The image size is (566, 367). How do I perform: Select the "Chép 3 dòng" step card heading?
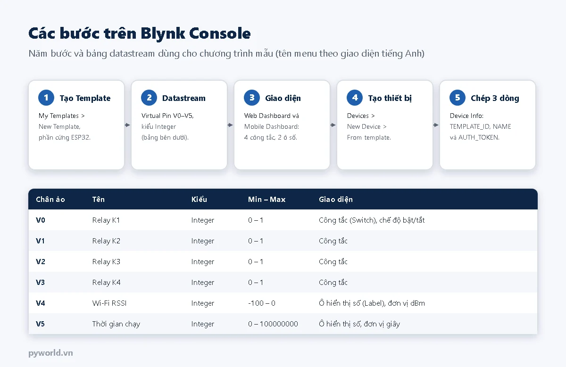click(495, 98)
